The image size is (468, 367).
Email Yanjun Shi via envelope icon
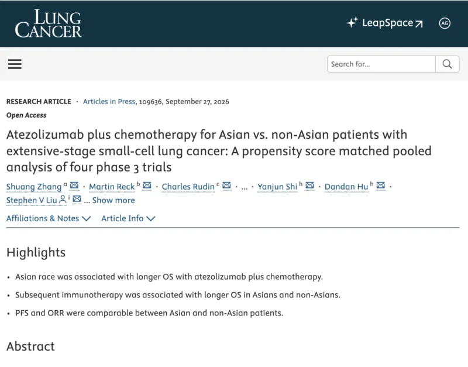[x=310, y=186]
